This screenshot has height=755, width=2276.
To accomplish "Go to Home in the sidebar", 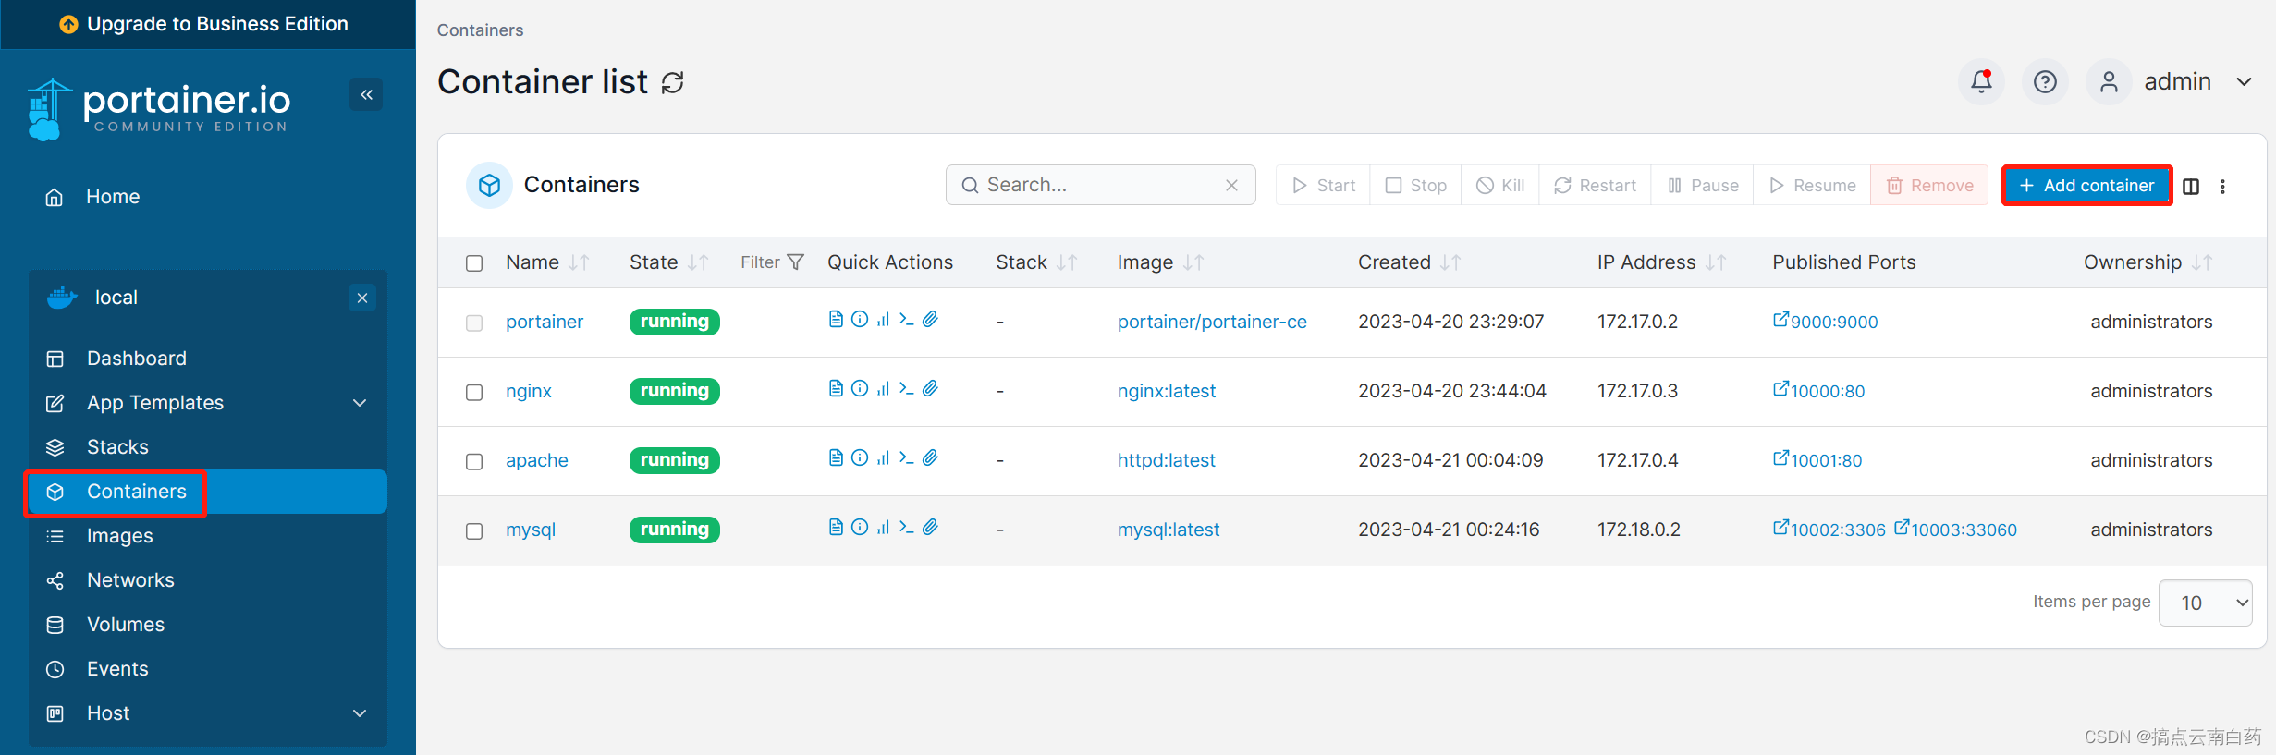I will 208,197.
